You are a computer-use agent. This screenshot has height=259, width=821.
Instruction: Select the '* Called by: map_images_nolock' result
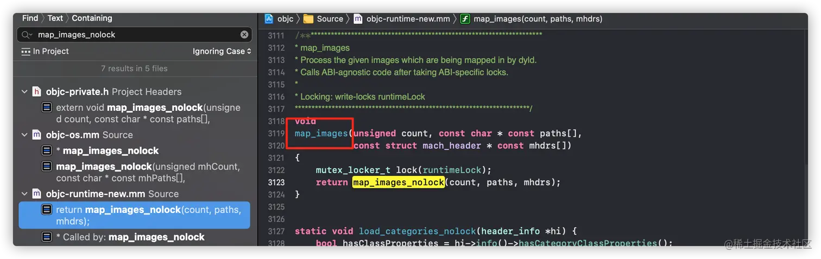(130, 237)
